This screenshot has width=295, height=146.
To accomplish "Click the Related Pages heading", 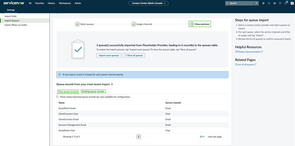I will (x=245, y=60).
